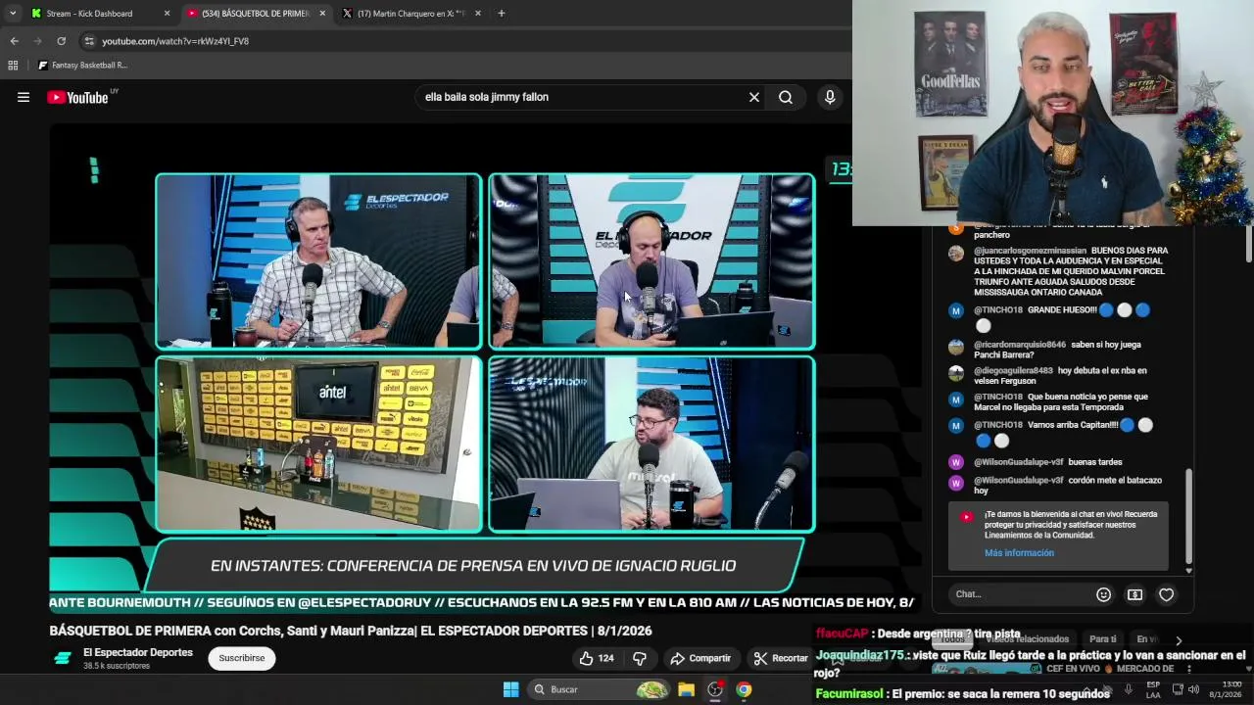The image size is (1254, 705).
Task: Click user @diegoaguilera8483 in chat
Action: point(1013,371)
